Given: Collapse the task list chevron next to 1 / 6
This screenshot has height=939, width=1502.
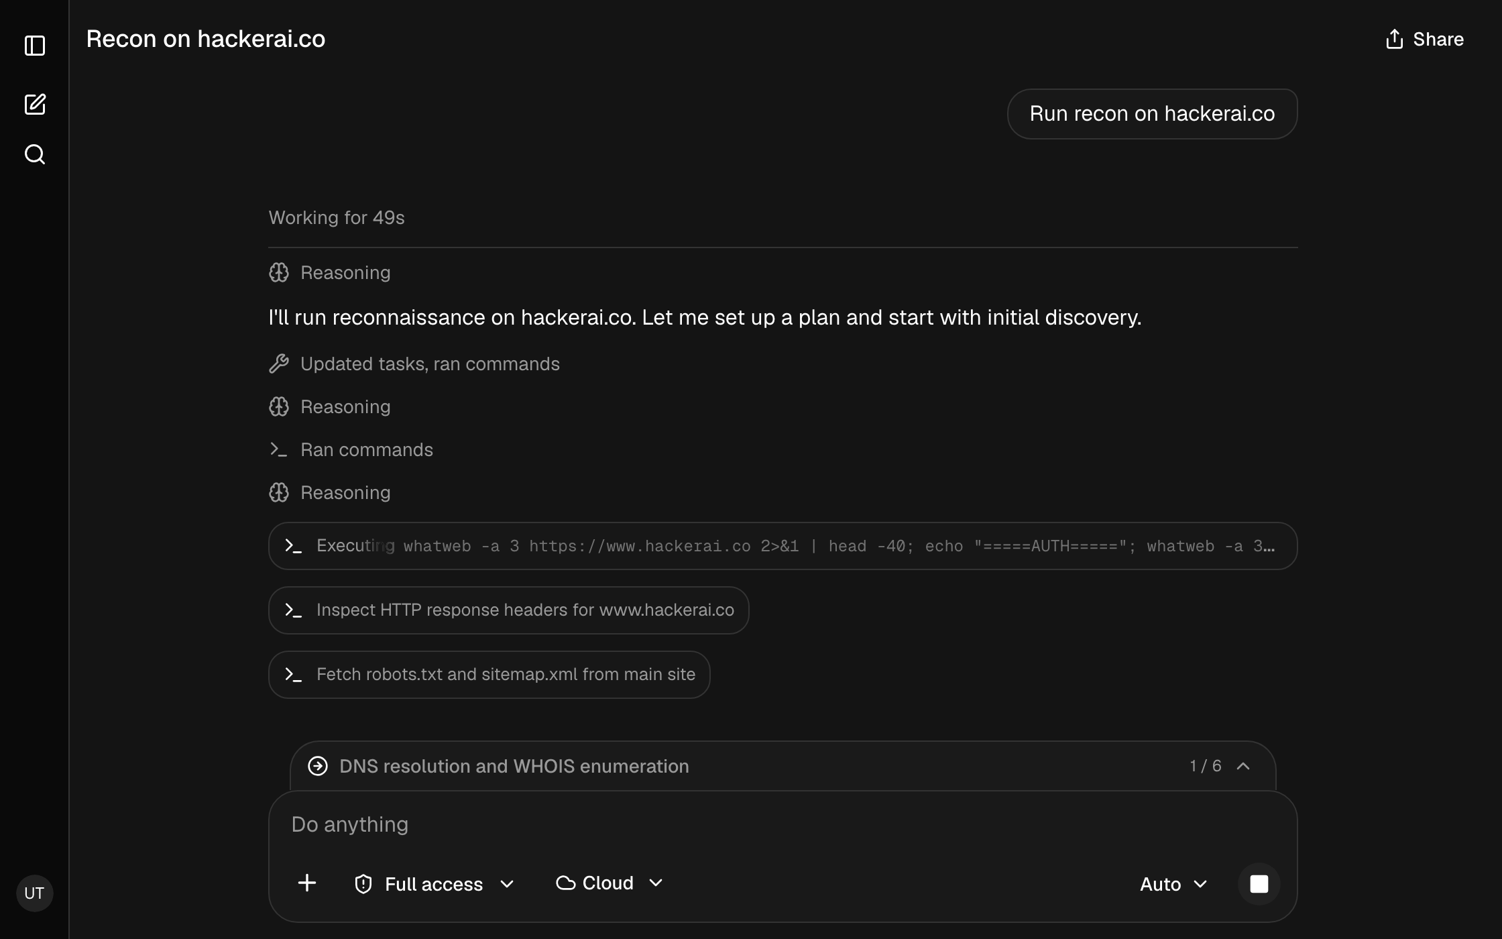Looking at the screenshot, I should [x=1243, y=766].
